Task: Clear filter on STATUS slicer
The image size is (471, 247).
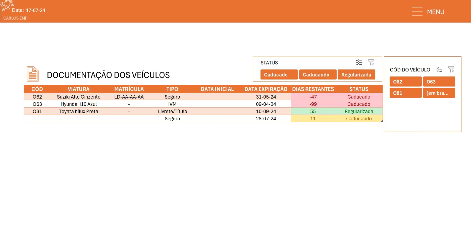Action: pos(371,62)
